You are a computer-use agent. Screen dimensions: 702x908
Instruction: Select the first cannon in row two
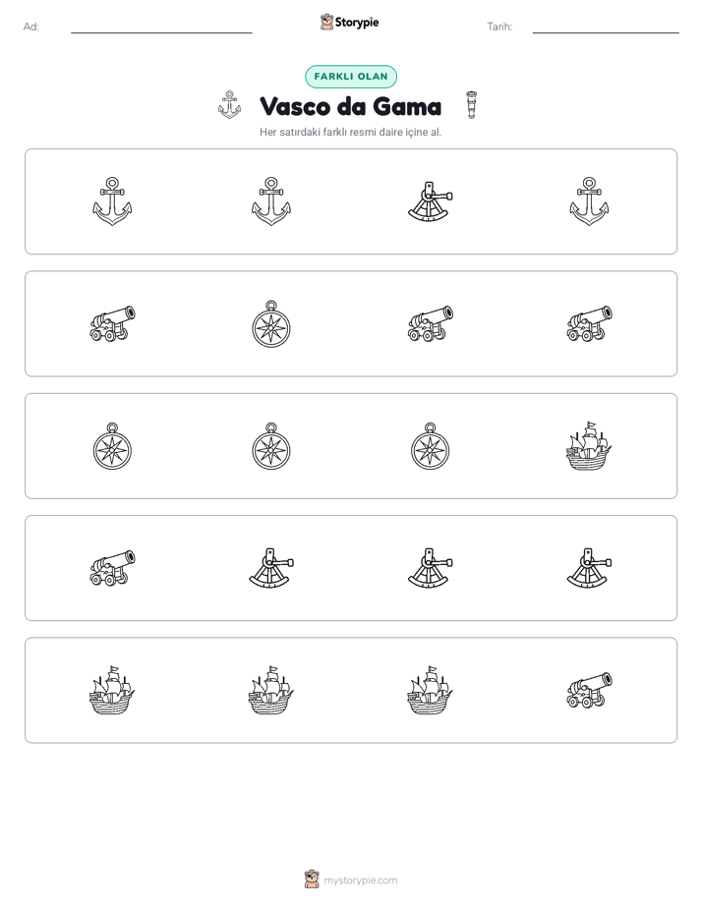coord(112,323)
